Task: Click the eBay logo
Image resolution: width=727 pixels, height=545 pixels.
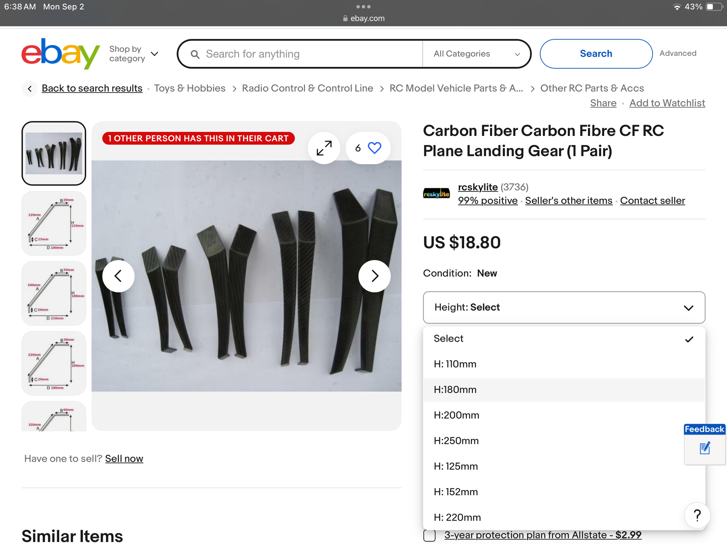Action: [x=60, y=53]
